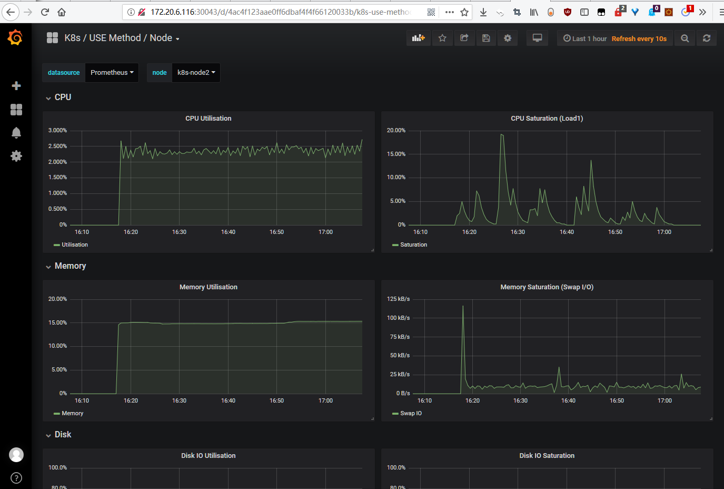Enable TV cycle view mode
The image size is (724, 489).
pyautogui.click(x=537, y=38)
